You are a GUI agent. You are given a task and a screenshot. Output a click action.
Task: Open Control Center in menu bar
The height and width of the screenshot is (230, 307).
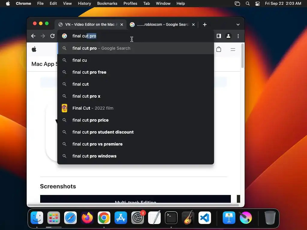258,4
